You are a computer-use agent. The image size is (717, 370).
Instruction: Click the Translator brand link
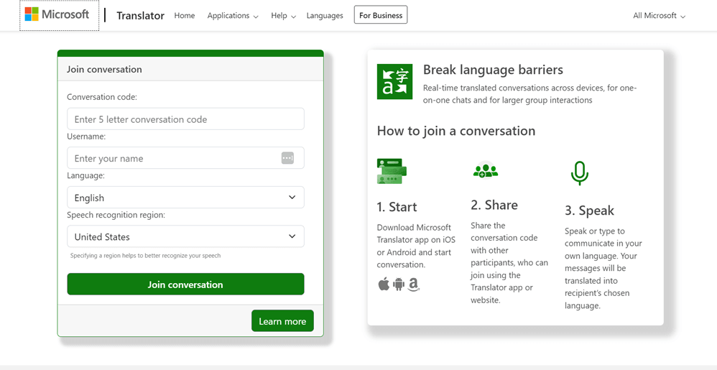pyautogui.click(x=140, y=16)
